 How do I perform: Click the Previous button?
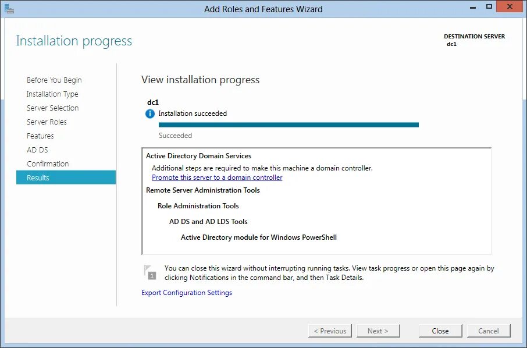pyautogui.click(x=330, y=331)
